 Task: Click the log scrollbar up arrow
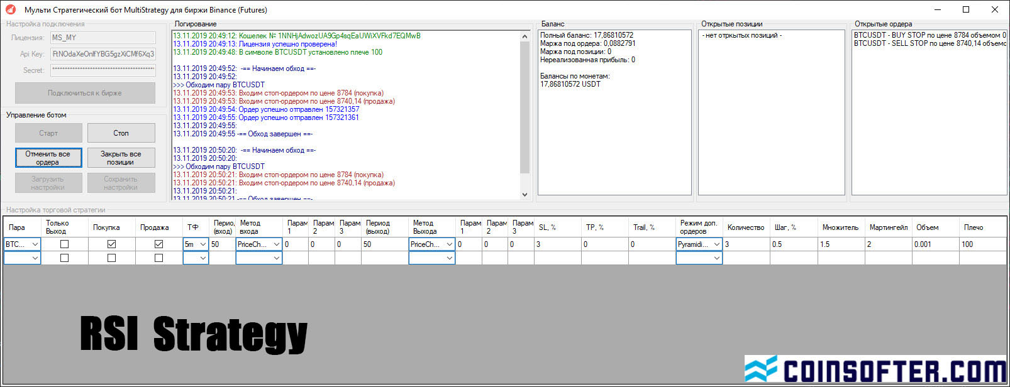click(x=525, y=36)
